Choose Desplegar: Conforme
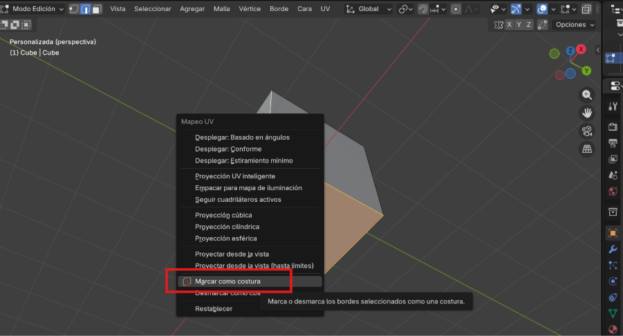 [250, 149]
